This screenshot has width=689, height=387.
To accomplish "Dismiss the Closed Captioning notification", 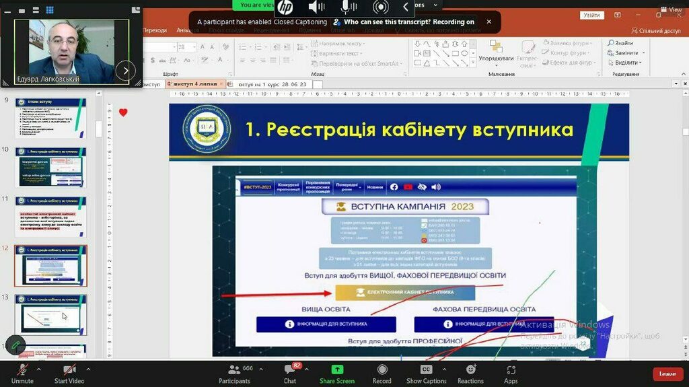I will (x=489, y=22).
